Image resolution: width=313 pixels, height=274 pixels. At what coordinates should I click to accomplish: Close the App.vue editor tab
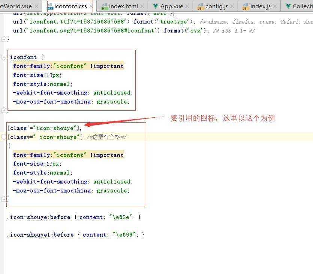point(187,6)
